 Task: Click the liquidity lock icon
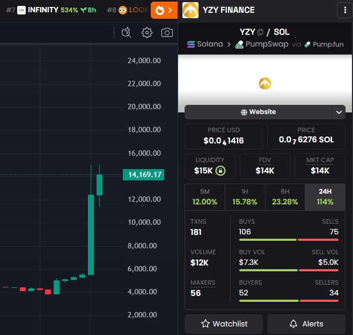pyautogui.click(x=220, y=171)
